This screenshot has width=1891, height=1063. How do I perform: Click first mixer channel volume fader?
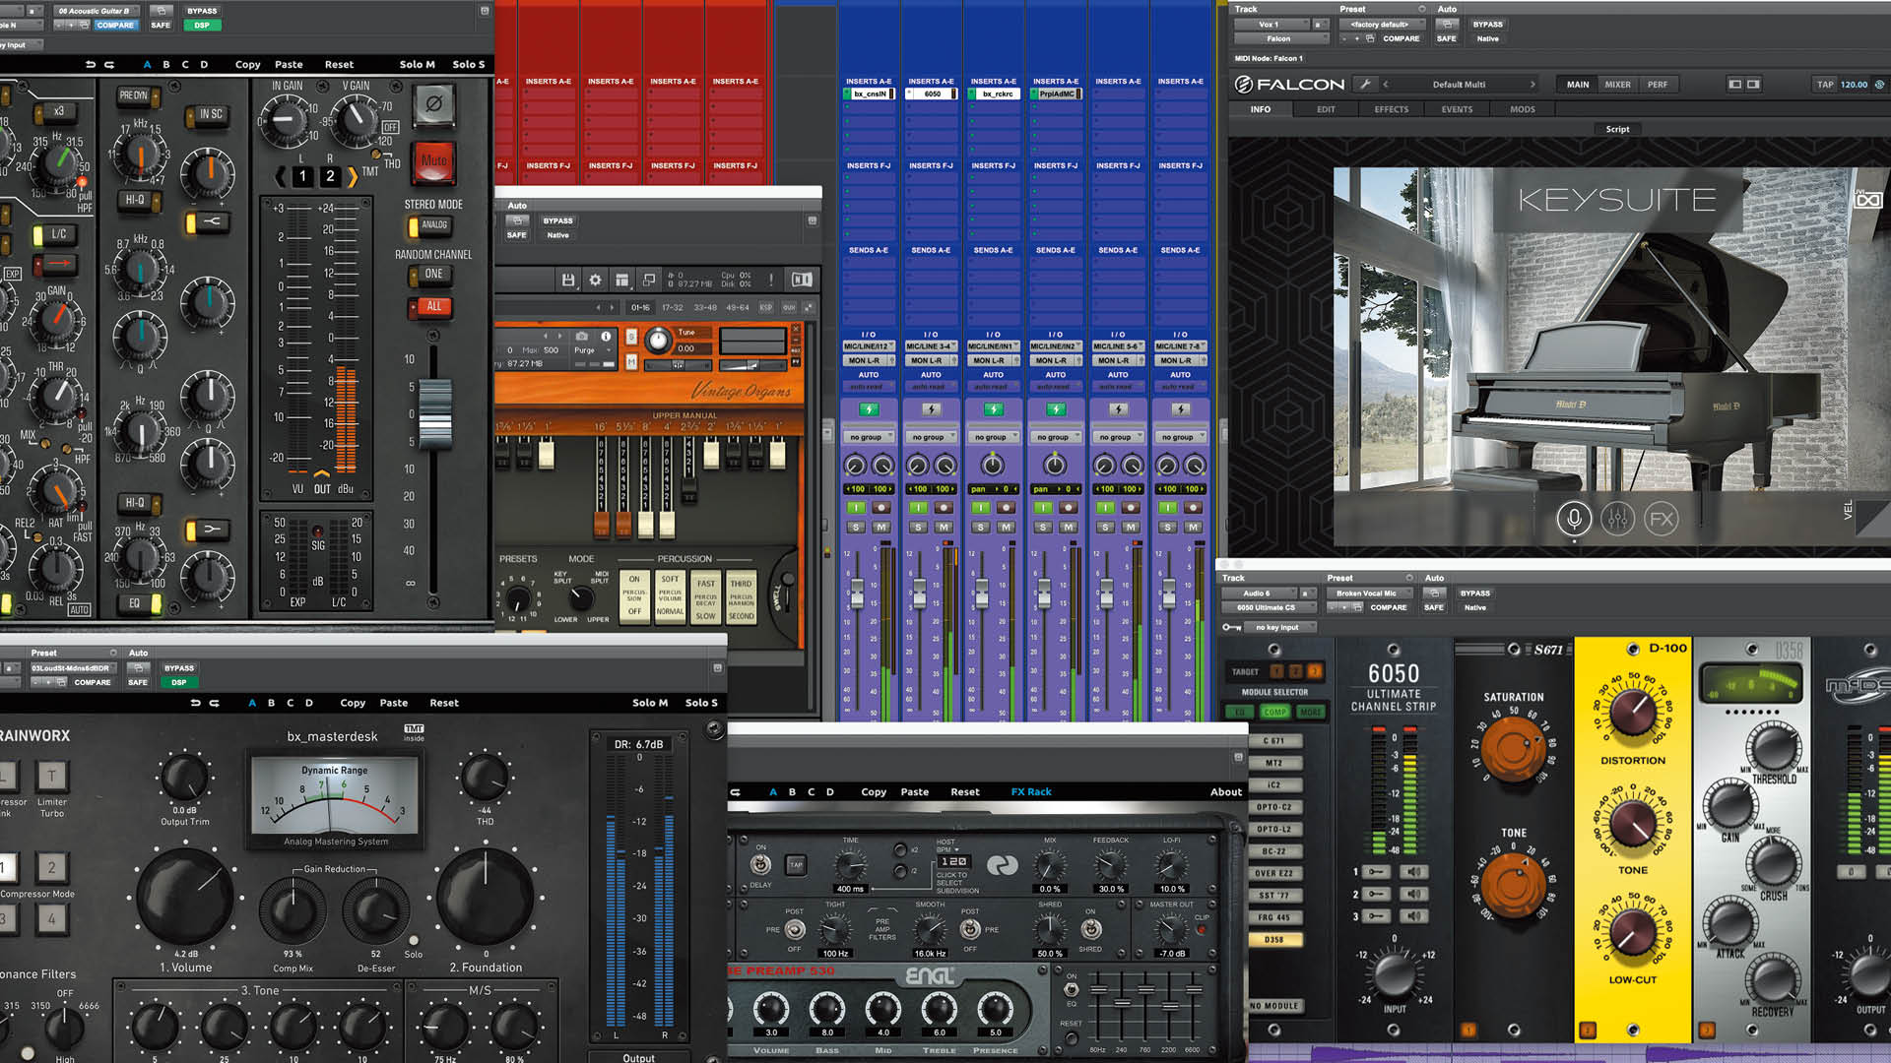click(857, 592)
